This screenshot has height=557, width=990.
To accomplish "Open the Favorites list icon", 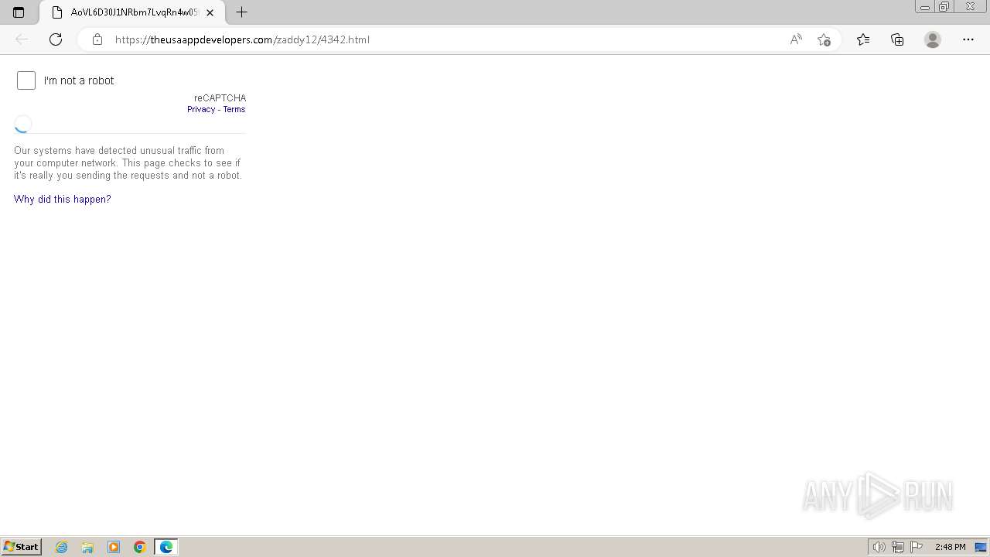I will click(x=863, y=39).
